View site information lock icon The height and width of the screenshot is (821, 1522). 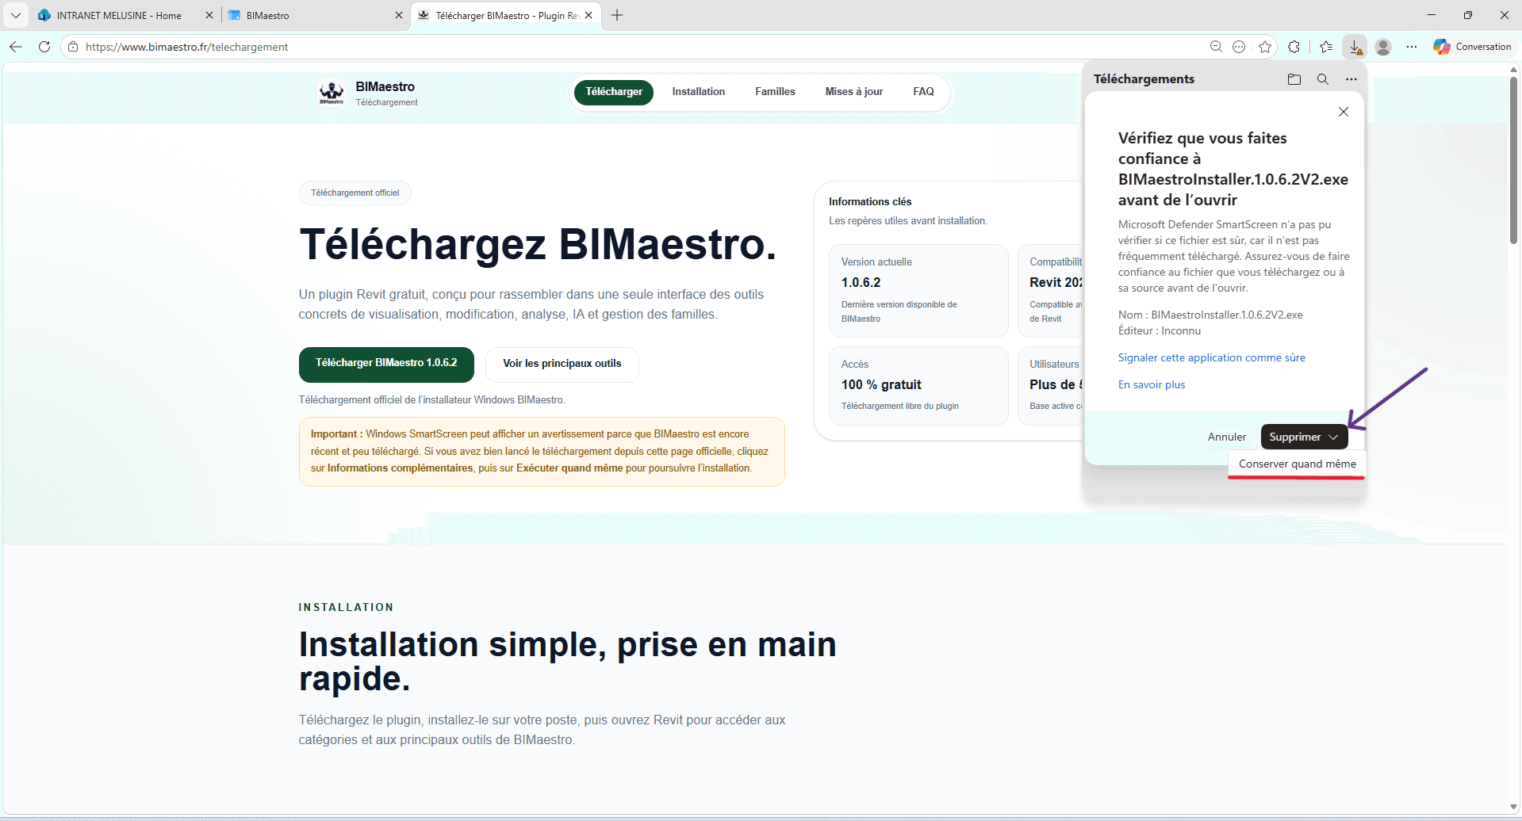tap(73, 47)
